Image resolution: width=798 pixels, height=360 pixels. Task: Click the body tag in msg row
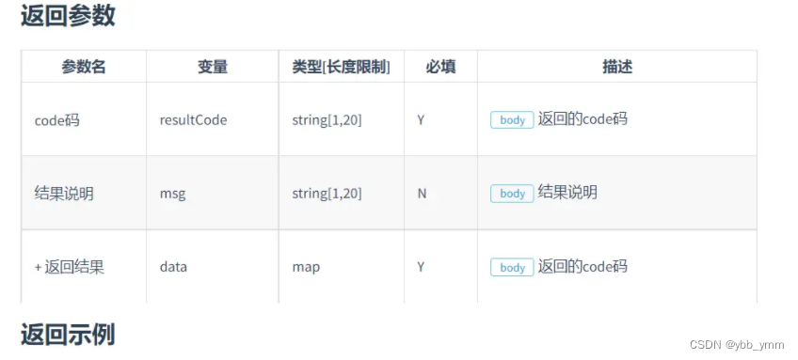(512, 194)
